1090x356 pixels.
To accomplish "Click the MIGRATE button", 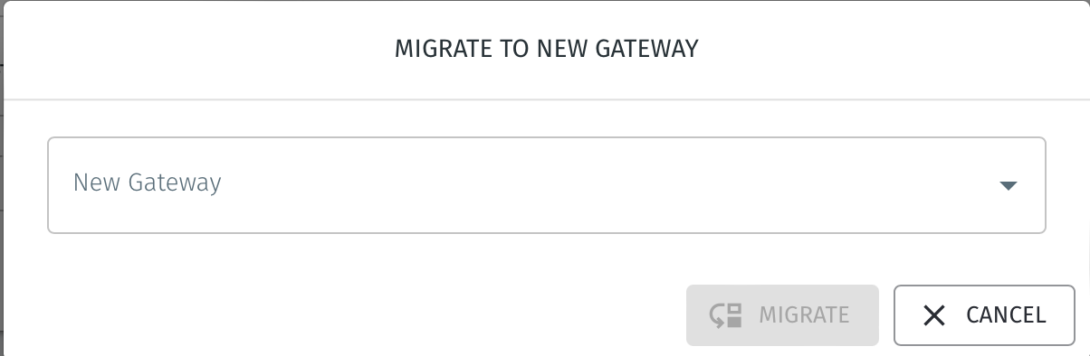I will click(x=782, y=315).
